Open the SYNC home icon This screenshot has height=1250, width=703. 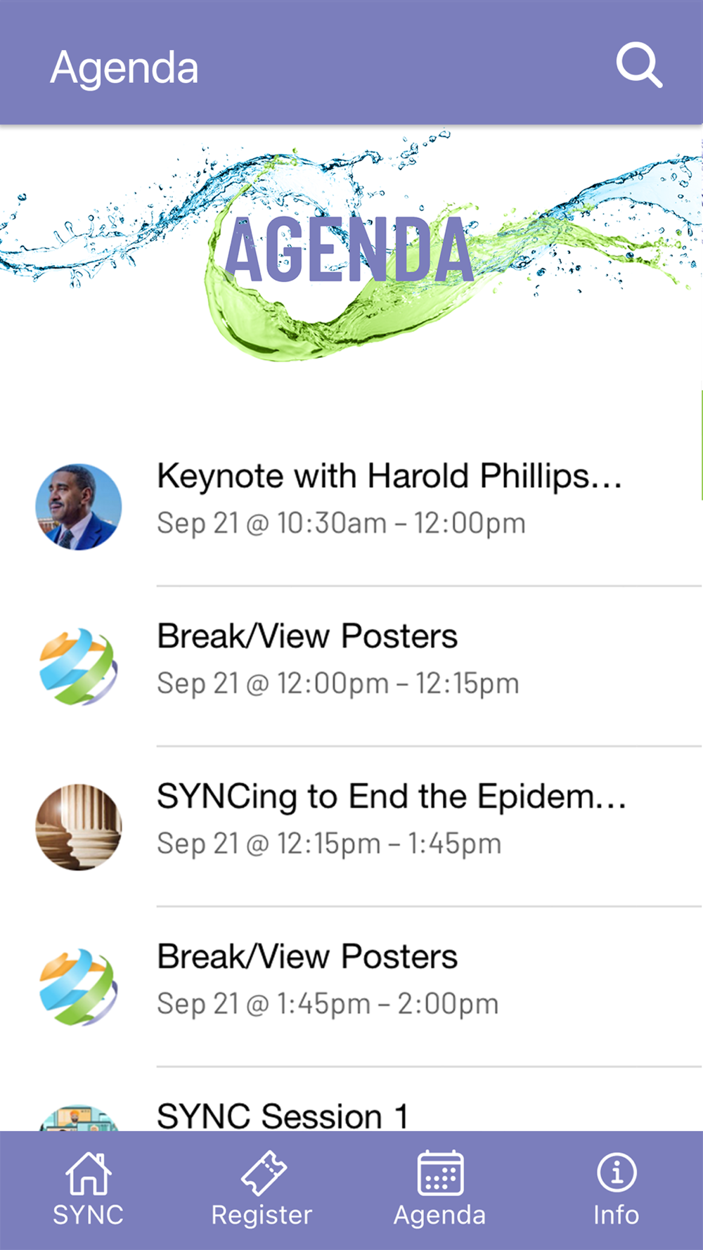click(88, 1173)
